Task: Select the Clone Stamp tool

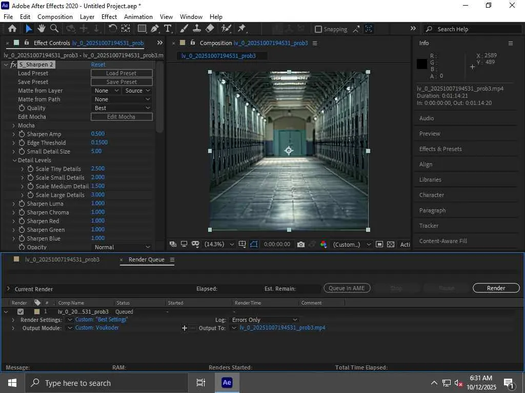Action: pos(196,29)
